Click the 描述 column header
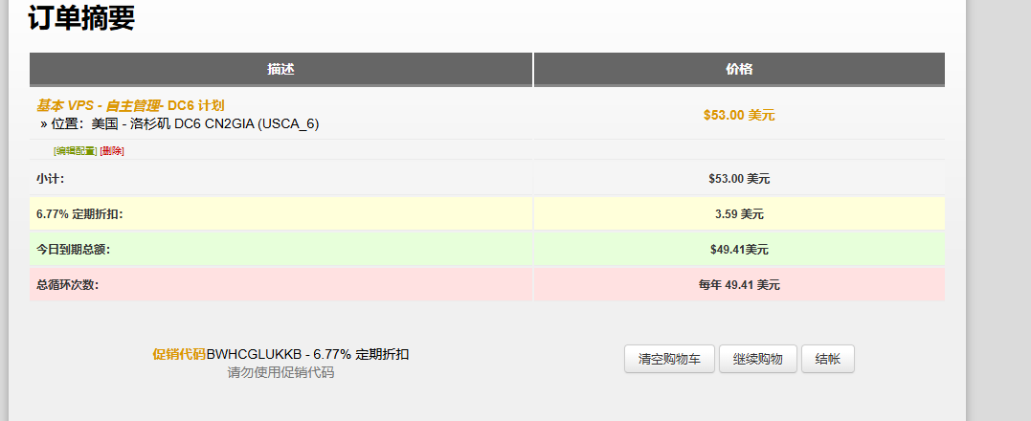The height and width of the screenshot is (421, 1031). coord(280,69)
